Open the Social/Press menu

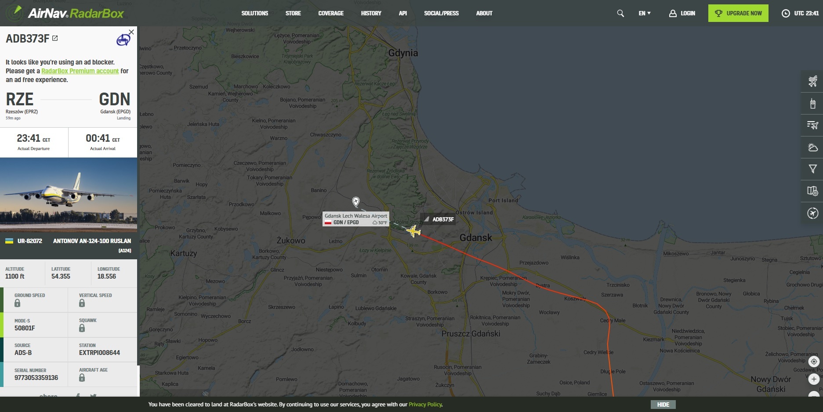coord(441,13)
